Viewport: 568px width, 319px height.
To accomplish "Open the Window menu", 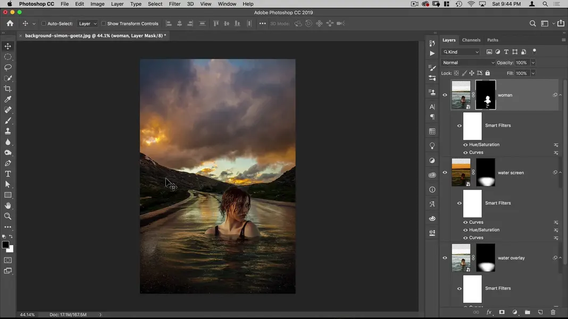I will pyautogui.click(x=227, y=4).
